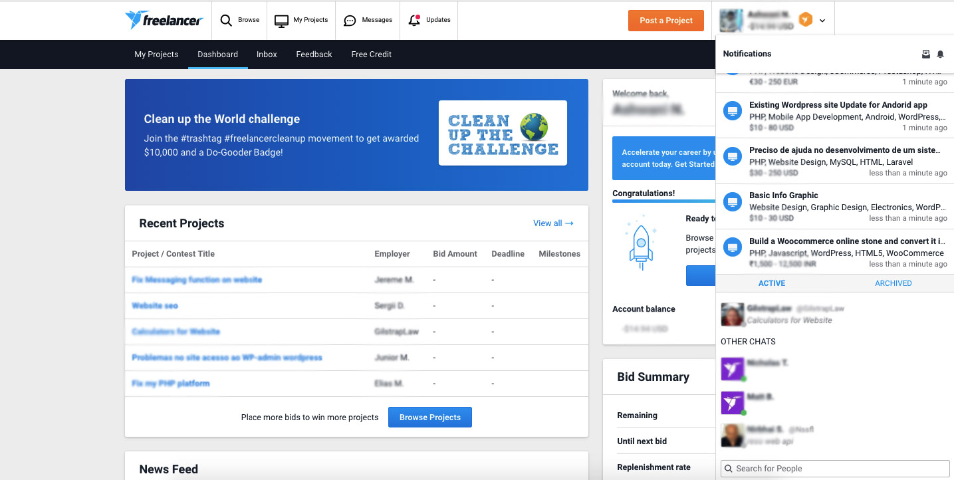
Task: Click the orange membership badge icon
Action: 805,20
